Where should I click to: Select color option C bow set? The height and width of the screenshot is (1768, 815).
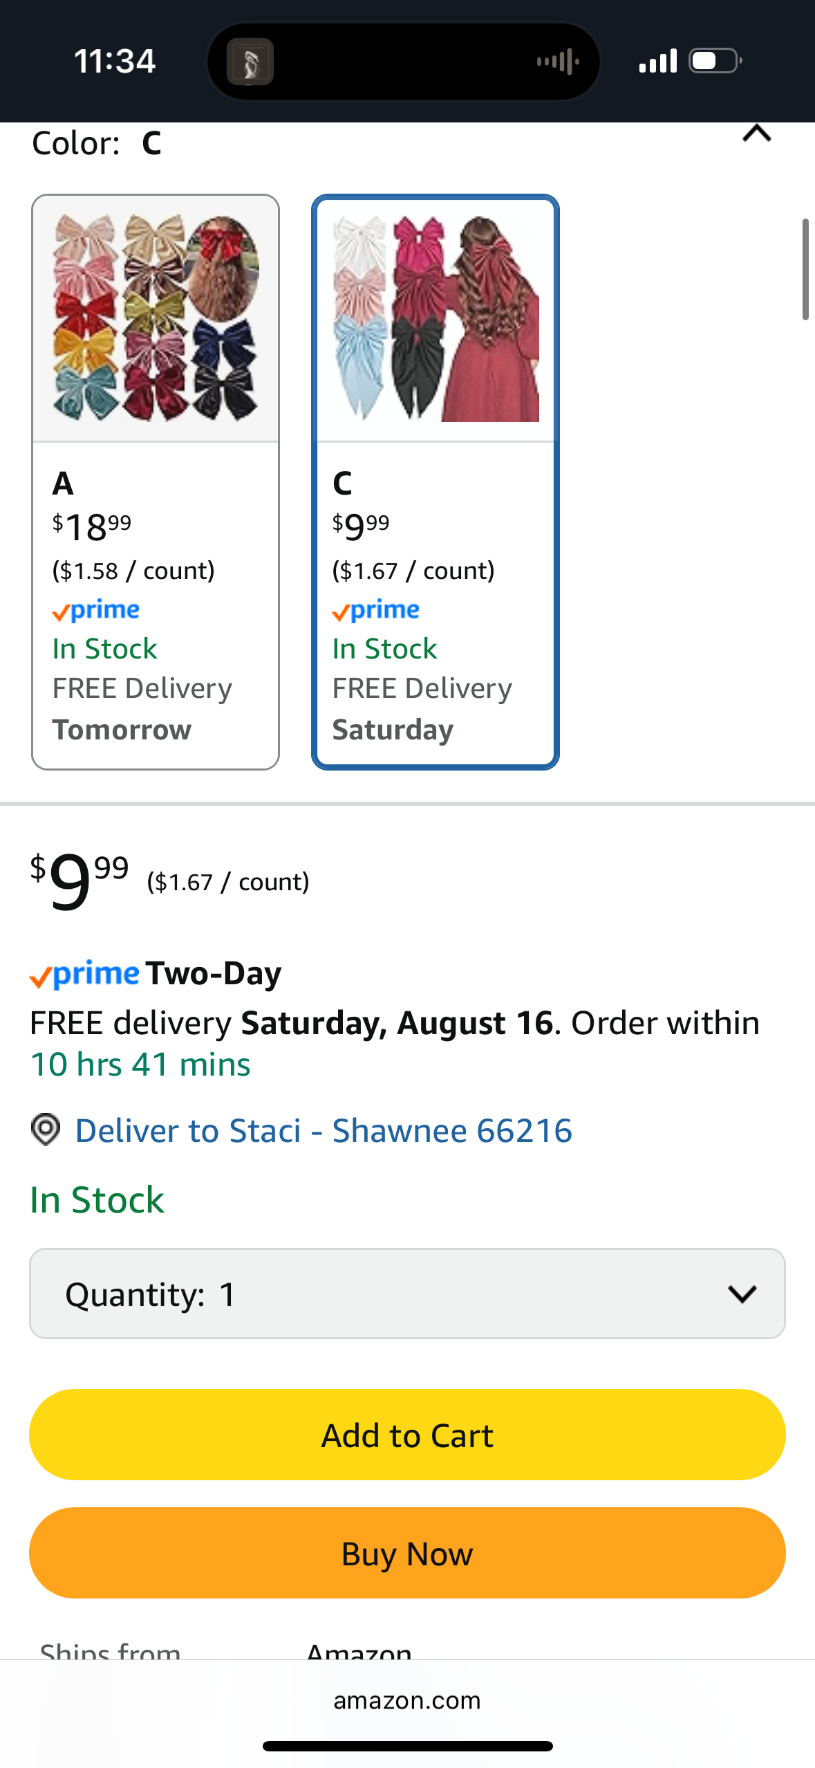point(435,481)
